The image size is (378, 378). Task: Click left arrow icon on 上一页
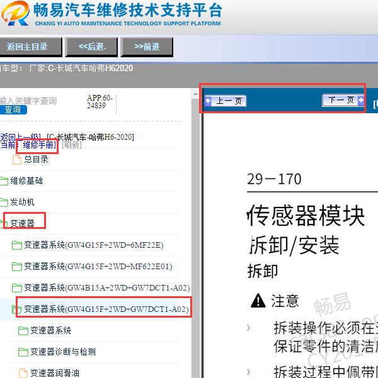208,101
